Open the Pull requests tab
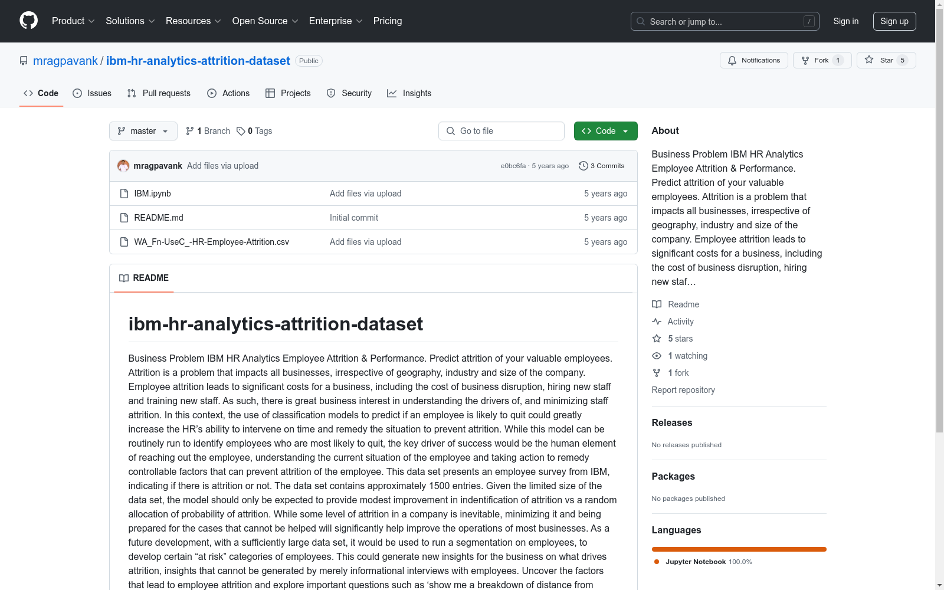The height and width of the screenshot is (590, 944). pos(159,93)
